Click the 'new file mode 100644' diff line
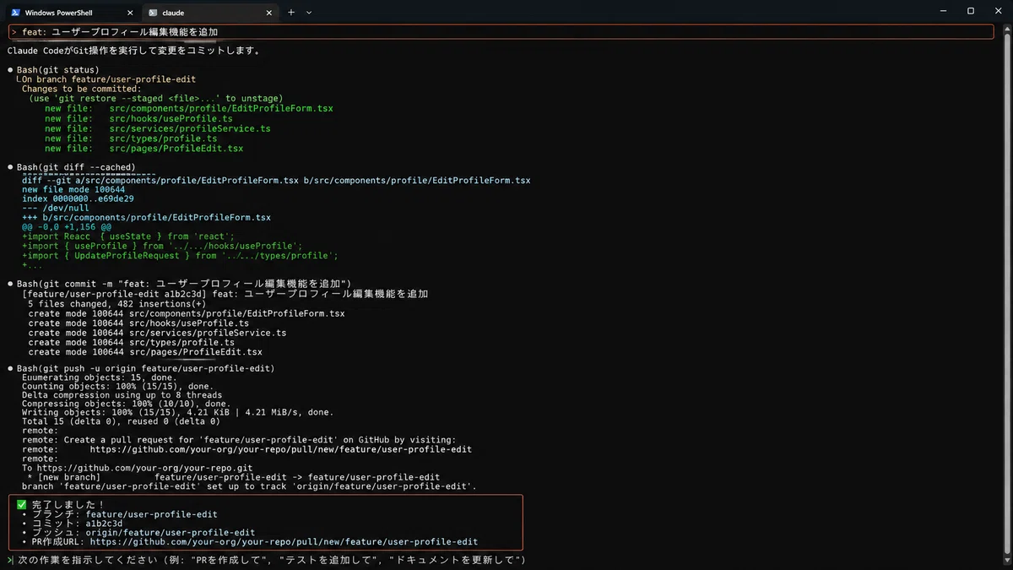 (73, 190)
